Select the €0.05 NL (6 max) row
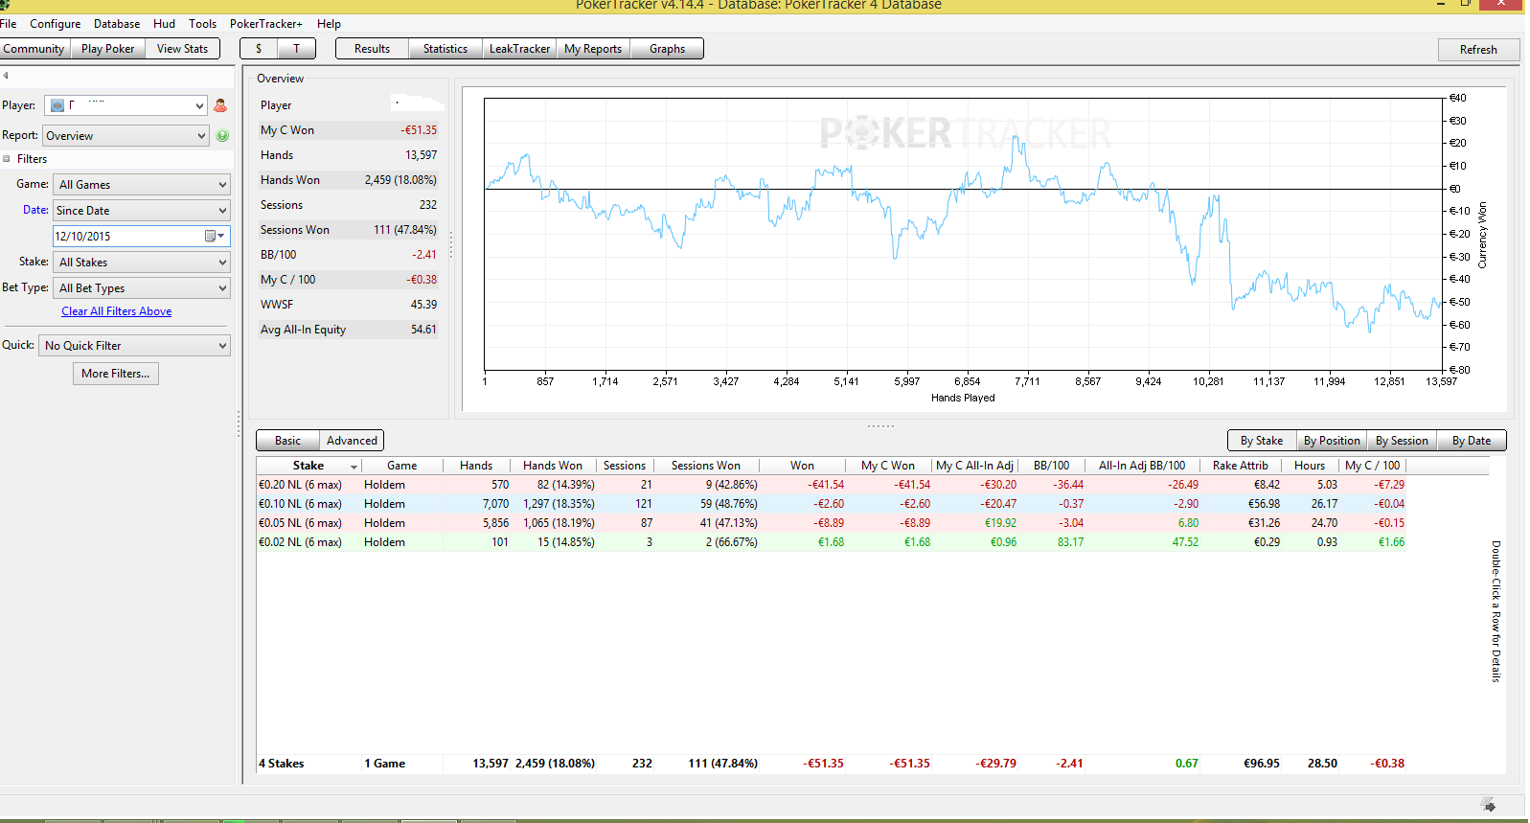 pyautogui.click(x=832, y=523)
